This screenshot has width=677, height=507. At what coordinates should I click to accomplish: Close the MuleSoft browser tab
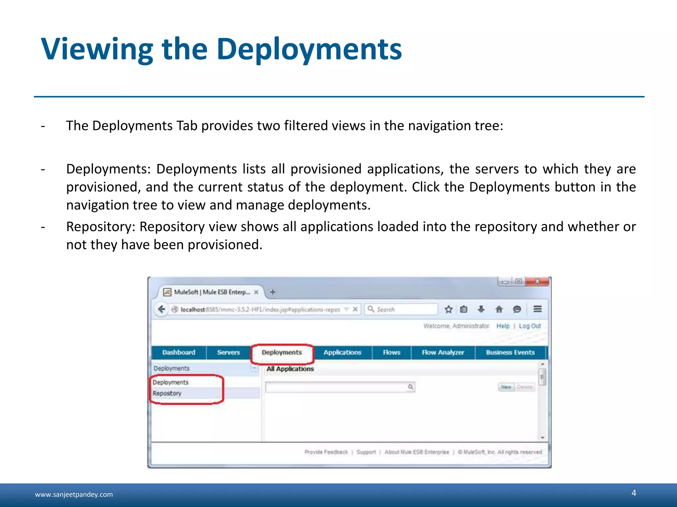coord(256,292)
